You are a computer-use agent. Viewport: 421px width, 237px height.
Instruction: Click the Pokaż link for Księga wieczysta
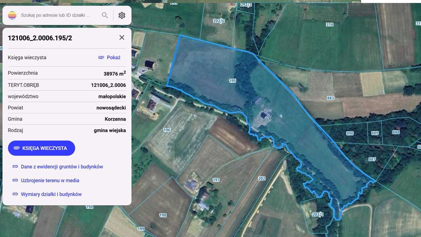coord(114,58)
